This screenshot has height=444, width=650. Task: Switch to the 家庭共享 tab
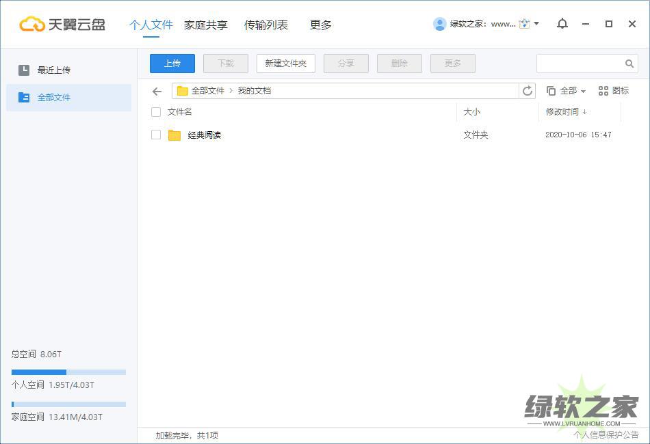coord(205,25)
